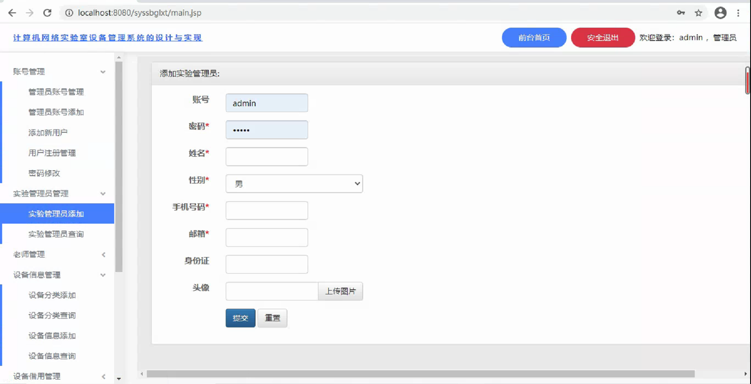Click 上传图片 upload button
Screen dimensions: 751x384
tap(340, 291)
